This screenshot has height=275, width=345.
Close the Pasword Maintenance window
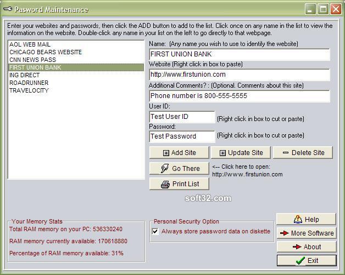click(336, 9)
